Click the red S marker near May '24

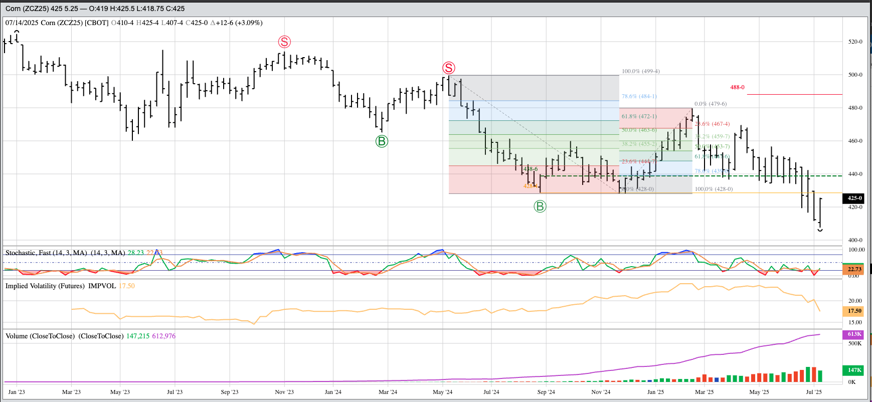pyautogui.click(x=448, y=68)
